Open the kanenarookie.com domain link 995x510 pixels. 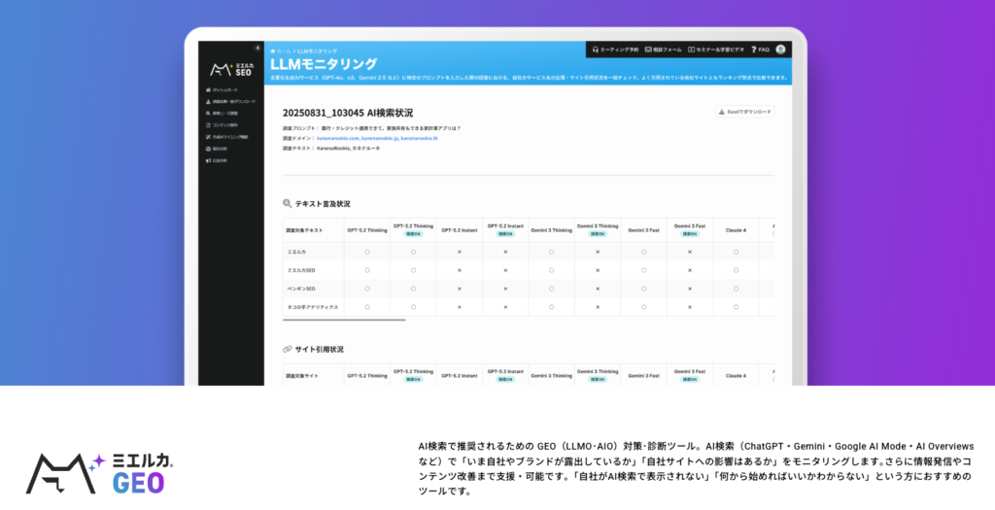(x=338, y=138)
